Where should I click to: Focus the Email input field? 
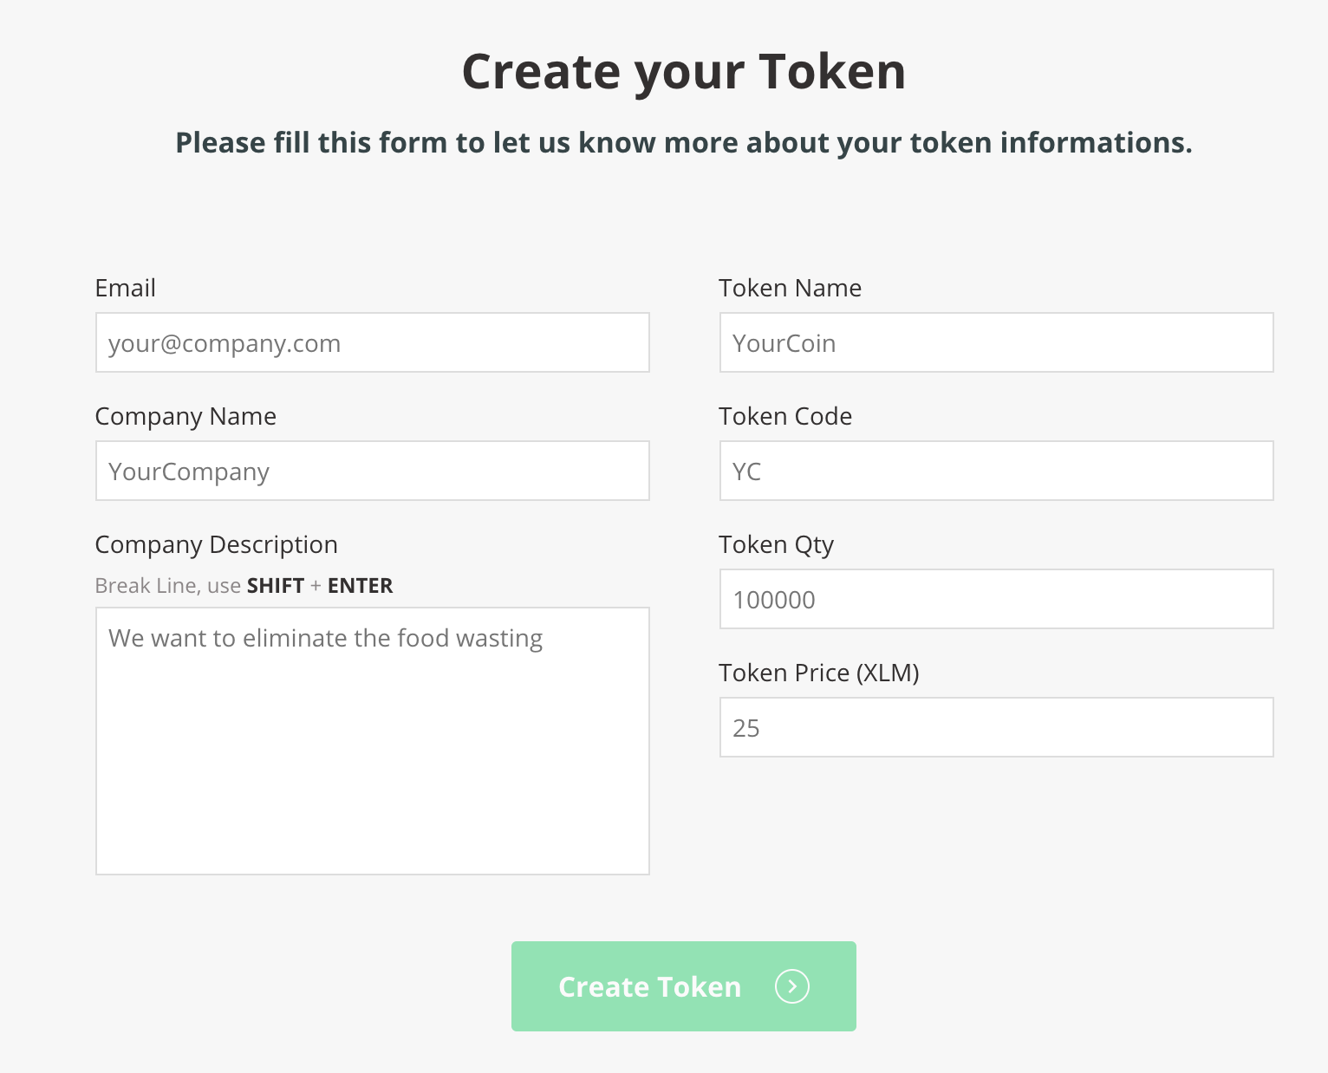(372, 343)
